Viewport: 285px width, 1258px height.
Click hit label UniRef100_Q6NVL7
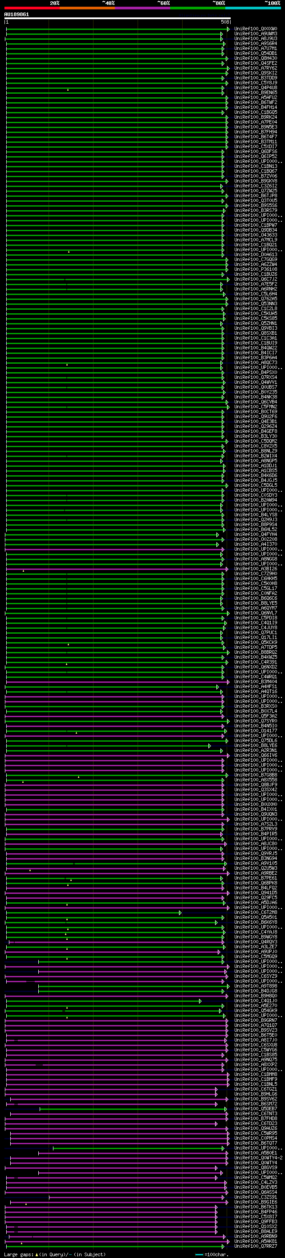pyautogui.click(x=256, y=613)
